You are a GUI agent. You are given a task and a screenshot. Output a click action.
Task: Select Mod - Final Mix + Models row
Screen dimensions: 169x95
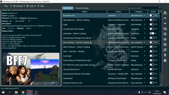[x=111, y=51]
